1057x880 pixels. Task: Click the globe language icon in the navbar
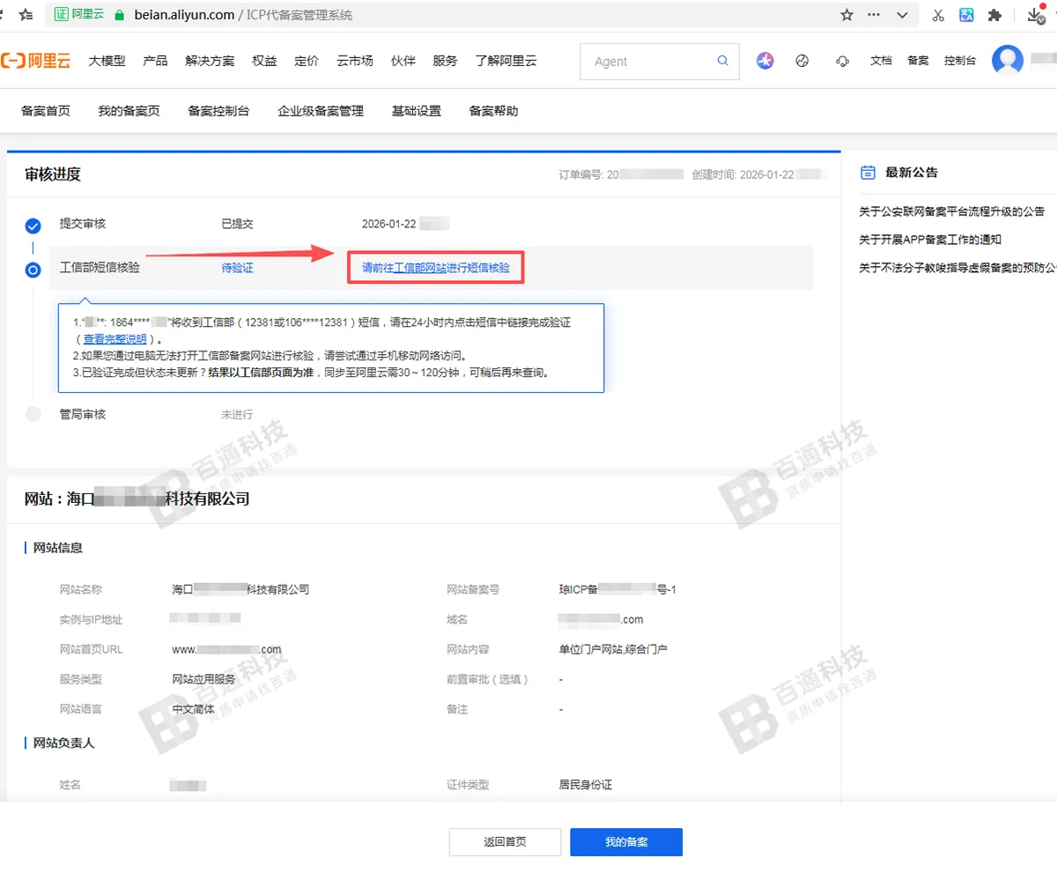click(x=802, y=61)
